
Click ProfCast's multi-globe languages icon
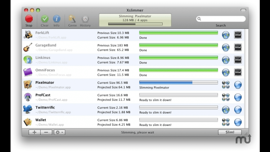[226, 97]
